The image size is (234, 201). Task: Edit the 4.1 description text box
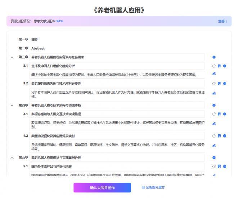pyautogui.click(x=117, y=125)
